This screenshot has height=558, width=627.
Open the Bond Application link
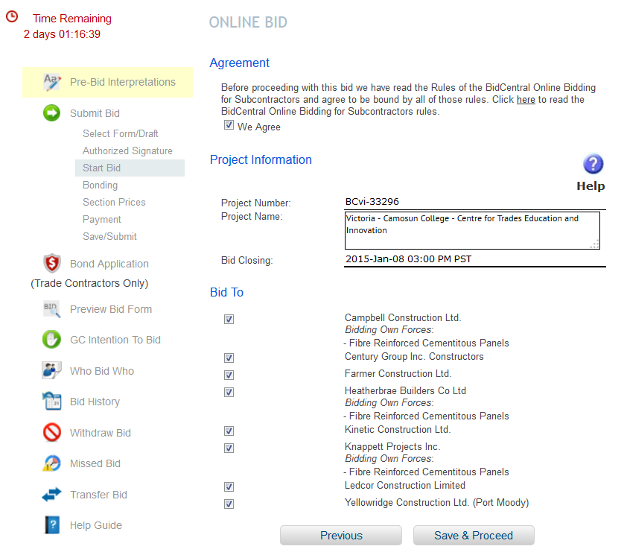[109, 264]
